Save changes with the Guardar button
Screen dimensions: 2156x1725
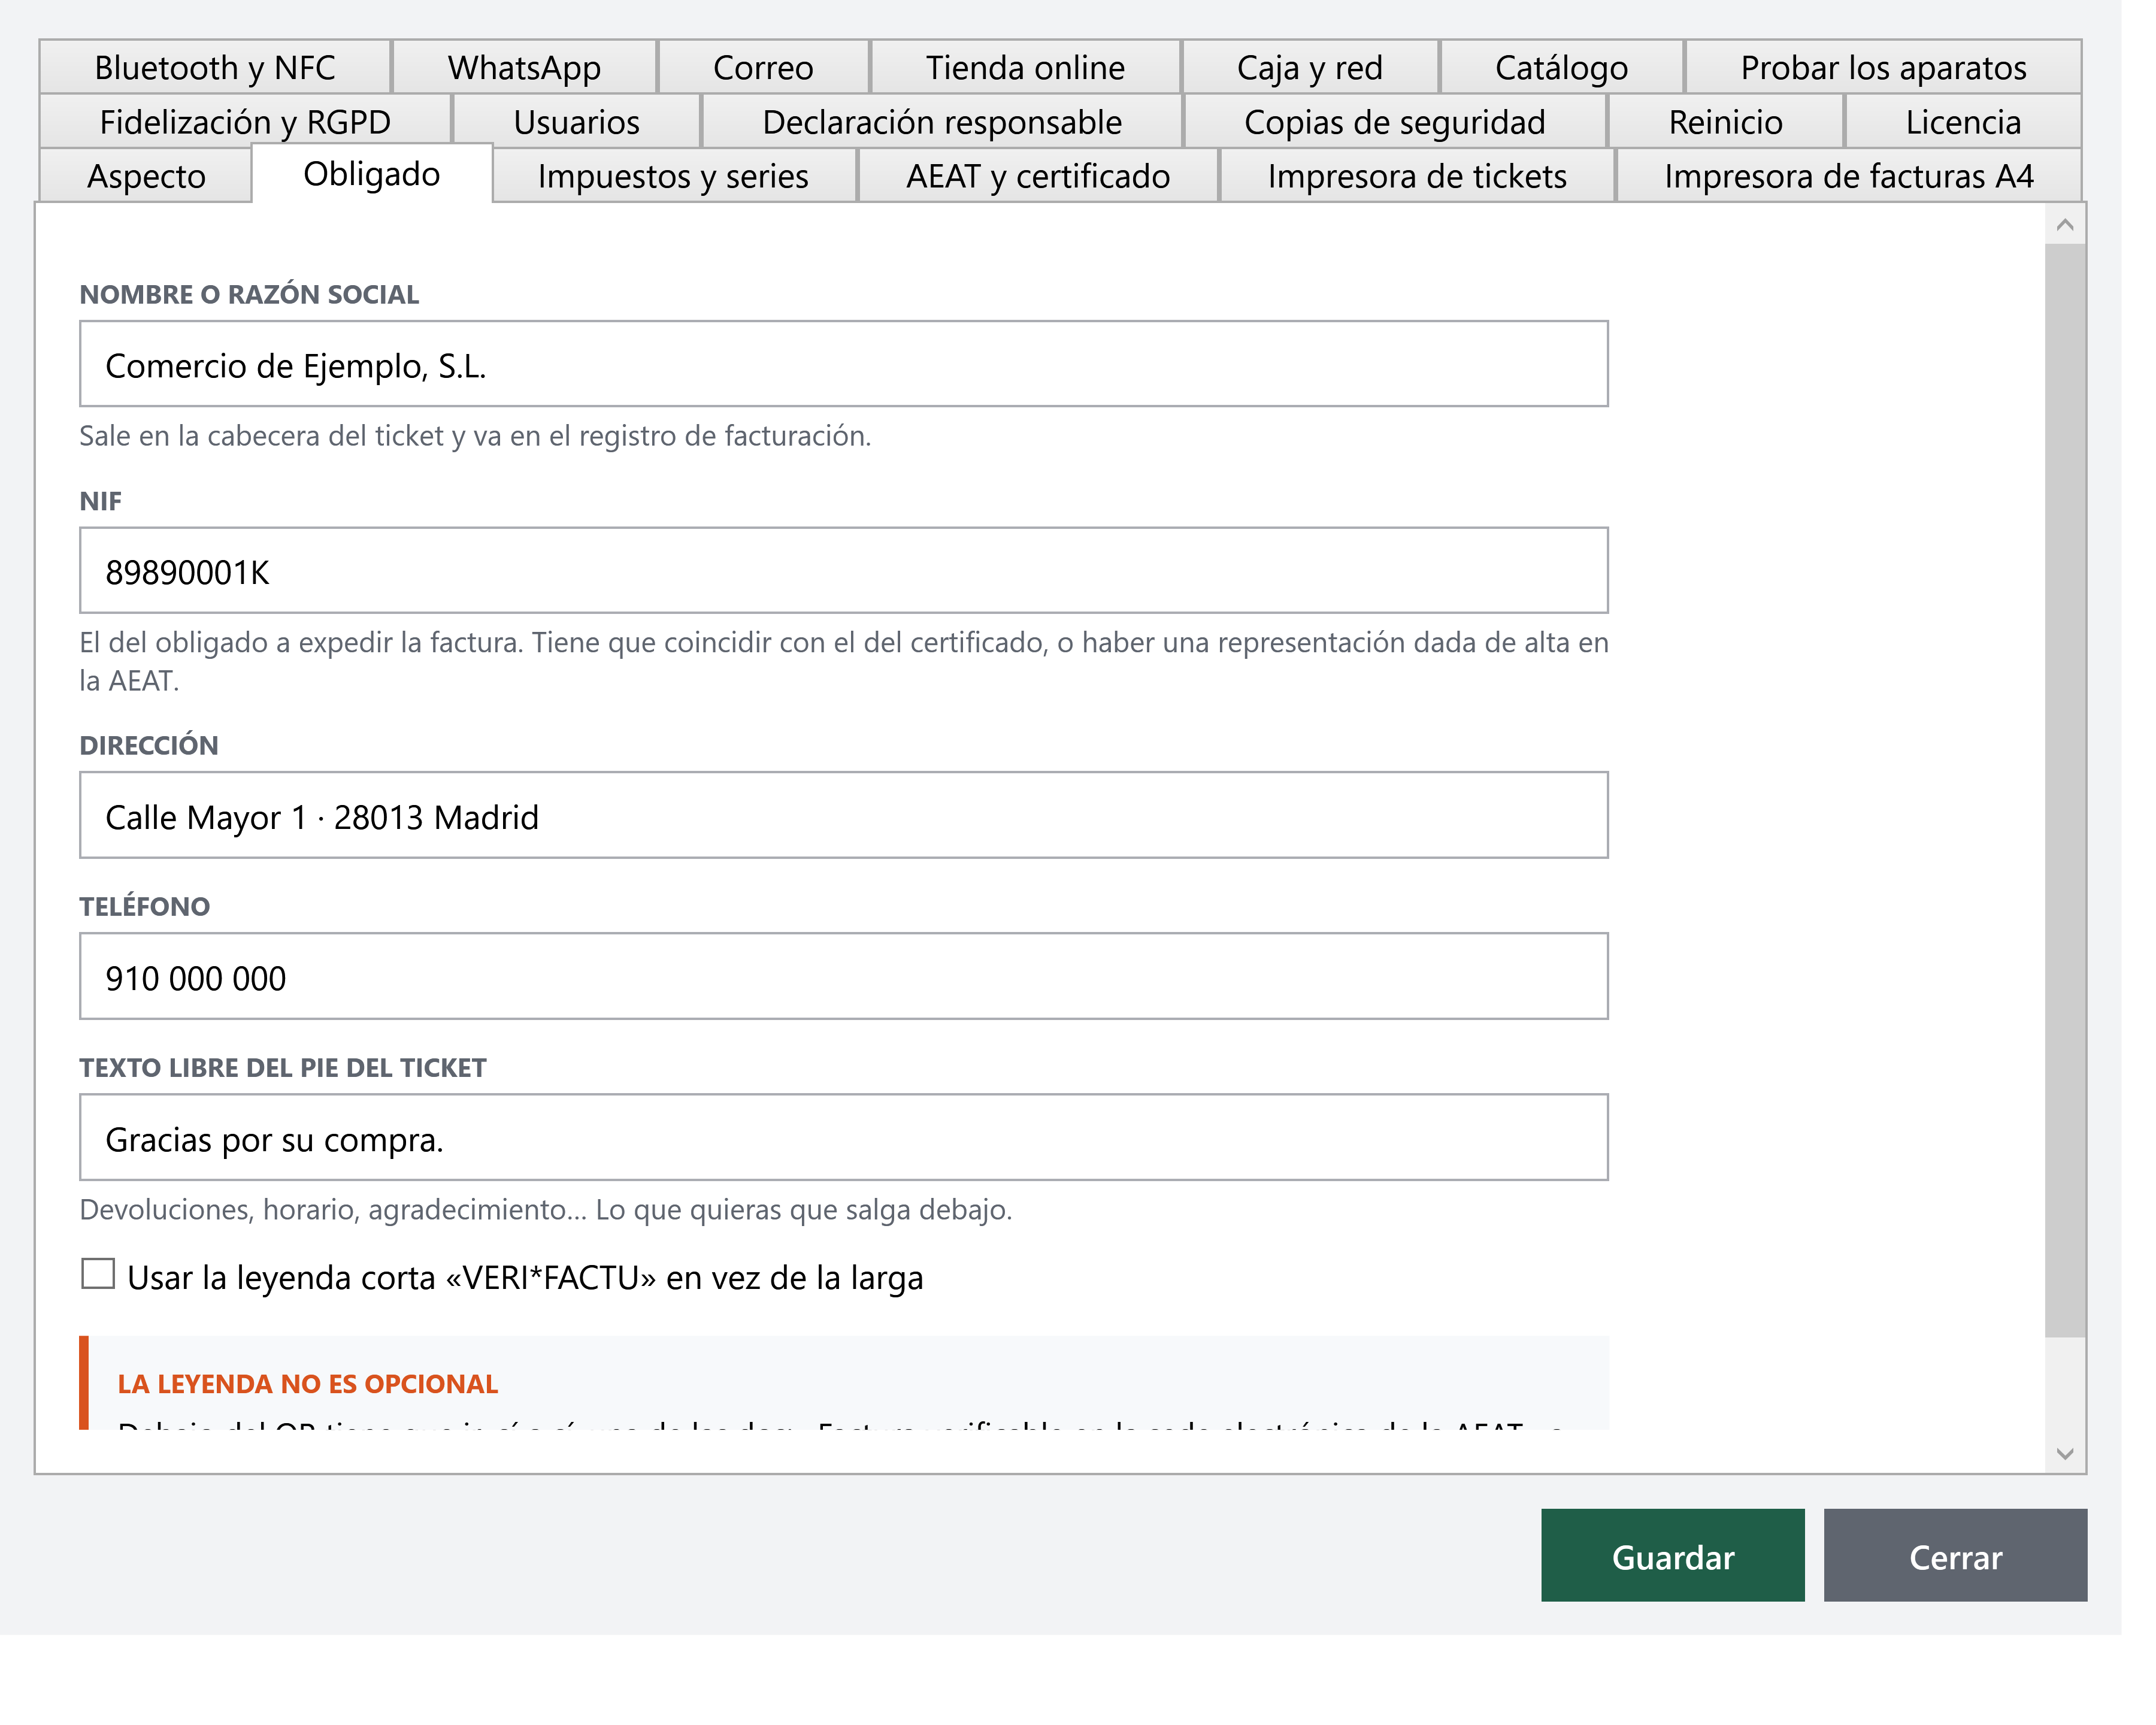1673,1556
